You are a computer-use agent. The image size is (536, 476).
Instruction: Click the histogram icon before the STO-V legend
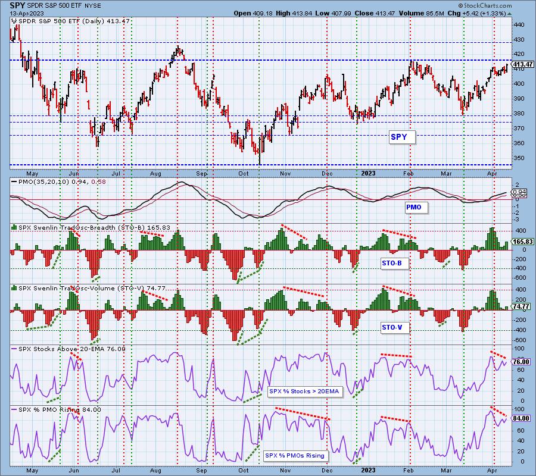(x=14, y=288)
